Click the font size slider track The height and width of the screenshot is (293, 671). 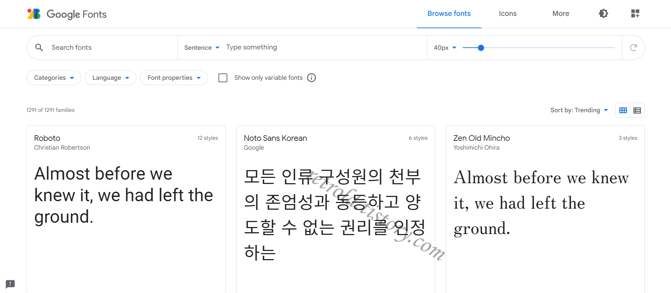(538, 48)
